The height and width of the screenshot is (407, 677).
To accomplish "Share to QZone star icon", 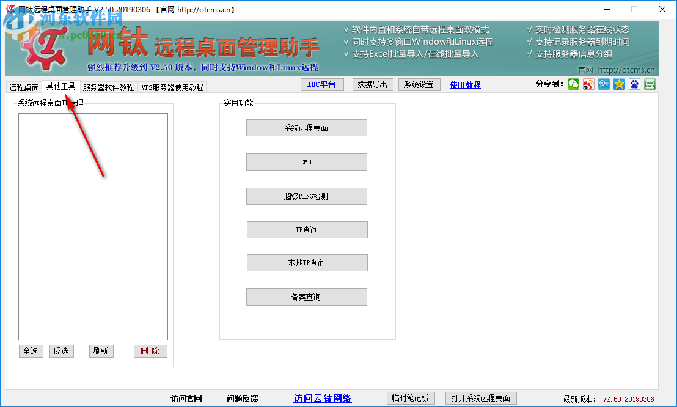I will pyautogui.click(x=619, y=84).
